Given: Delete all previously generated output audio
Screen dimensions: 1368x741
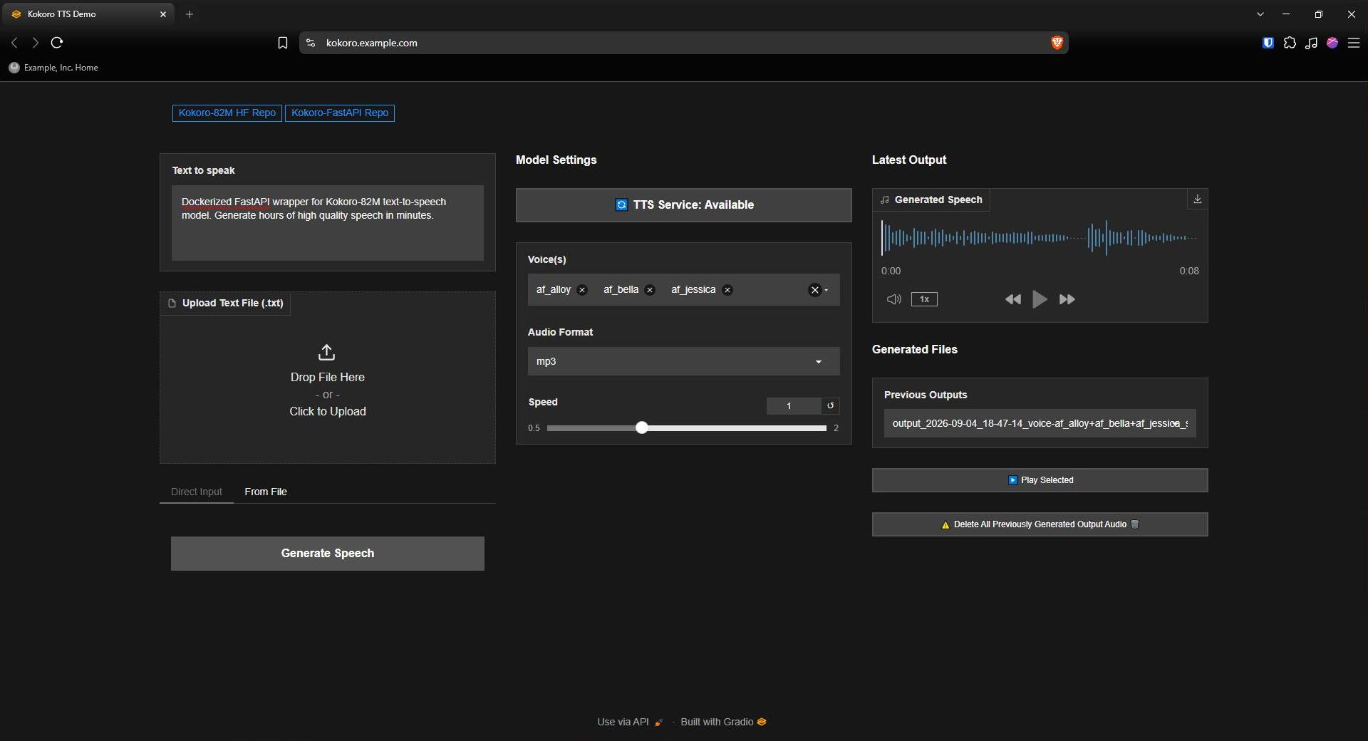Looking at the screenshot, I should click(x=1040, y=524).
